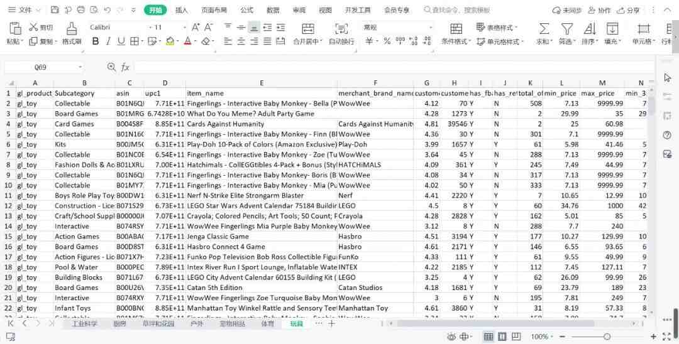Open the Cell Style (单元格样式) dropdown

click(500, 41)
